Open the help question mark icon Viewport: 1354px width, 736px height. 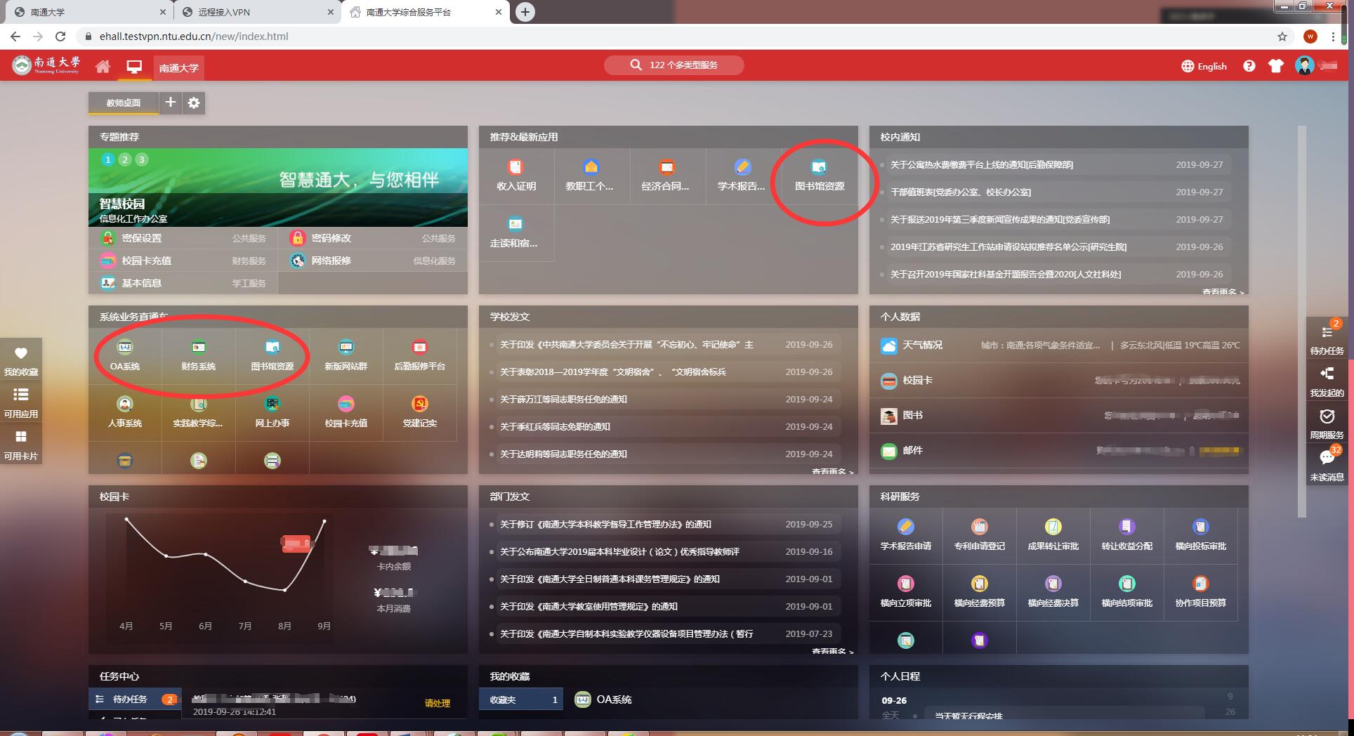(1249, 66)
